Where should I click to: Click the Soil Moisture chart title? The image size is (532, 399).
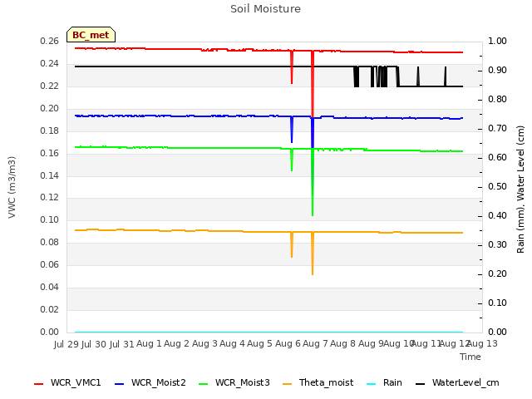tap(265, 9)
